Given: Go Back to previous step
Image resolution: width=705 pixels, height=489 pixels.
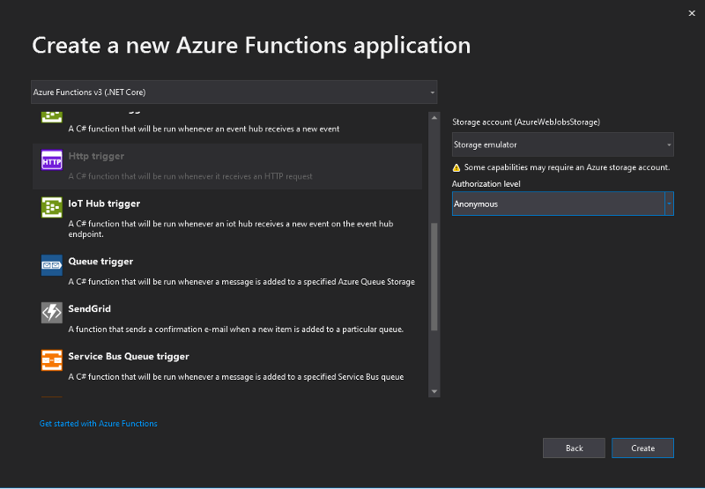Looking at the screenshot, I should click(574, 448).
